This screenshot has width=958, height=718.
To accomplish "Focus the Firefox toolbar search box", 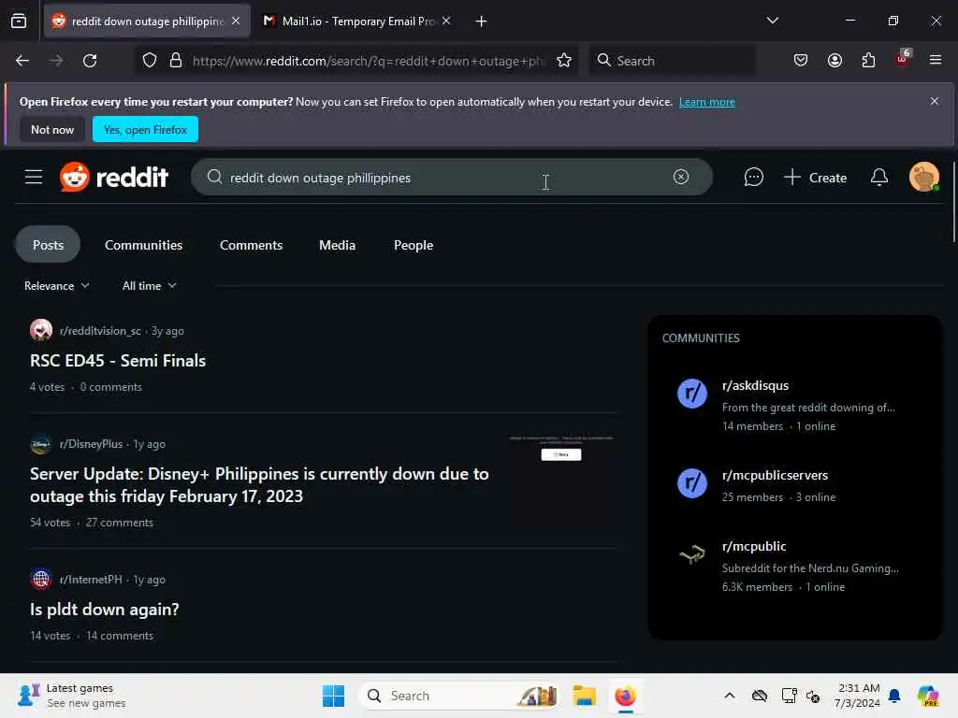I will [672, 61].
